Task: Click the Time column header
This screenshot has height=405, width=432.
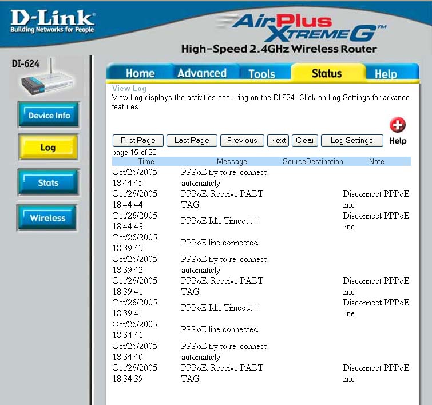Action: pyautogui.click(x=146, y=161)
